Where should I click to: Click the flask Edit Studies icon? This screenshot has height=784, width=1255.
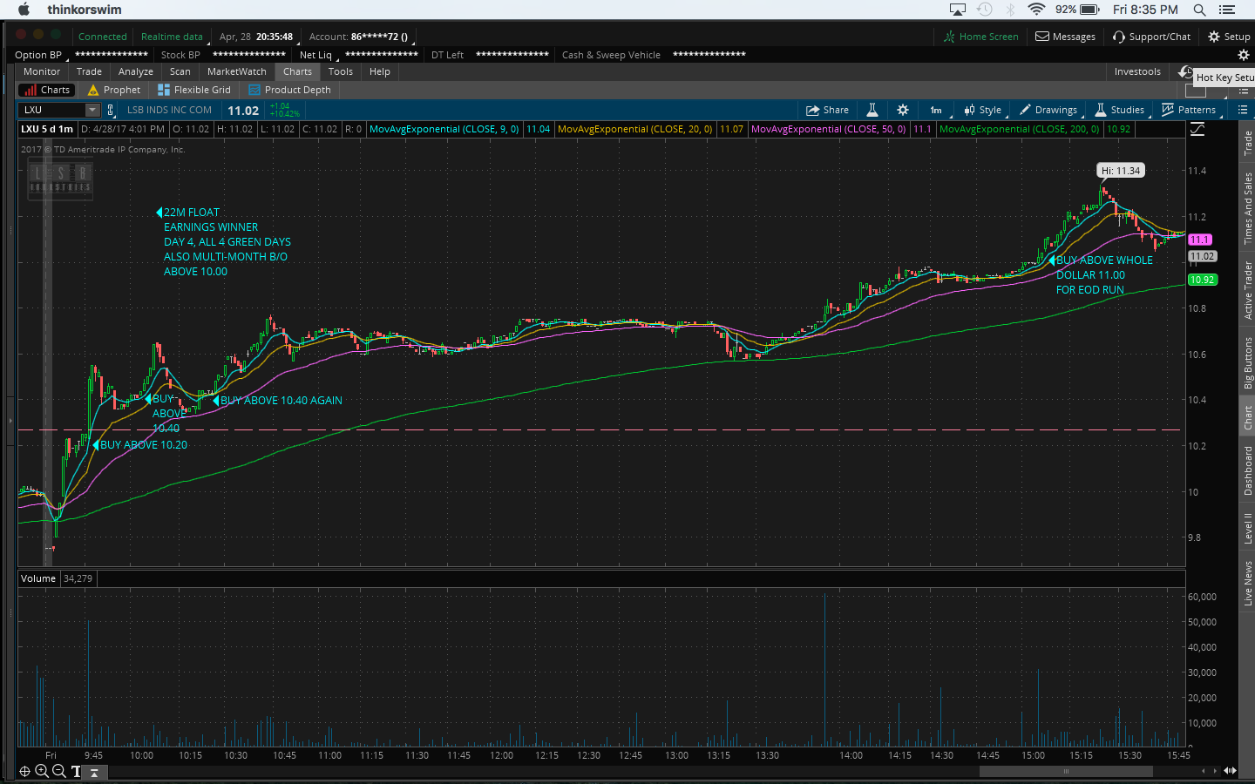pyautogui.click(x=872, y=110)
